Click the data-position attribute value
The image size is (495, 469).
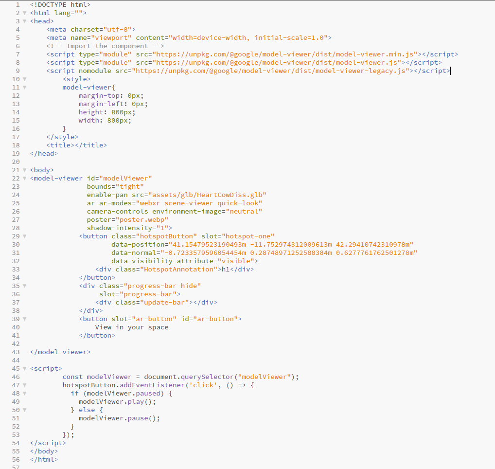[x=291, y=244]
